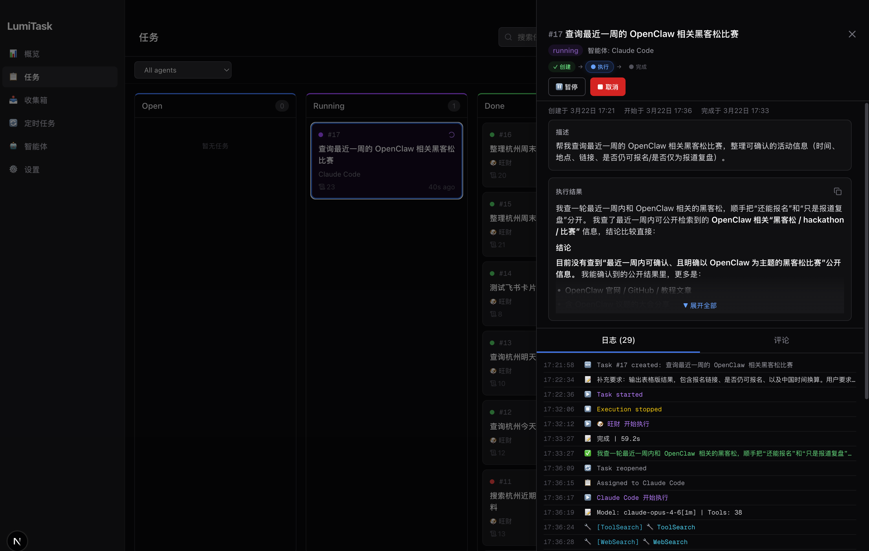Click the Task #17 created log entry

click(x=700, y=365)
